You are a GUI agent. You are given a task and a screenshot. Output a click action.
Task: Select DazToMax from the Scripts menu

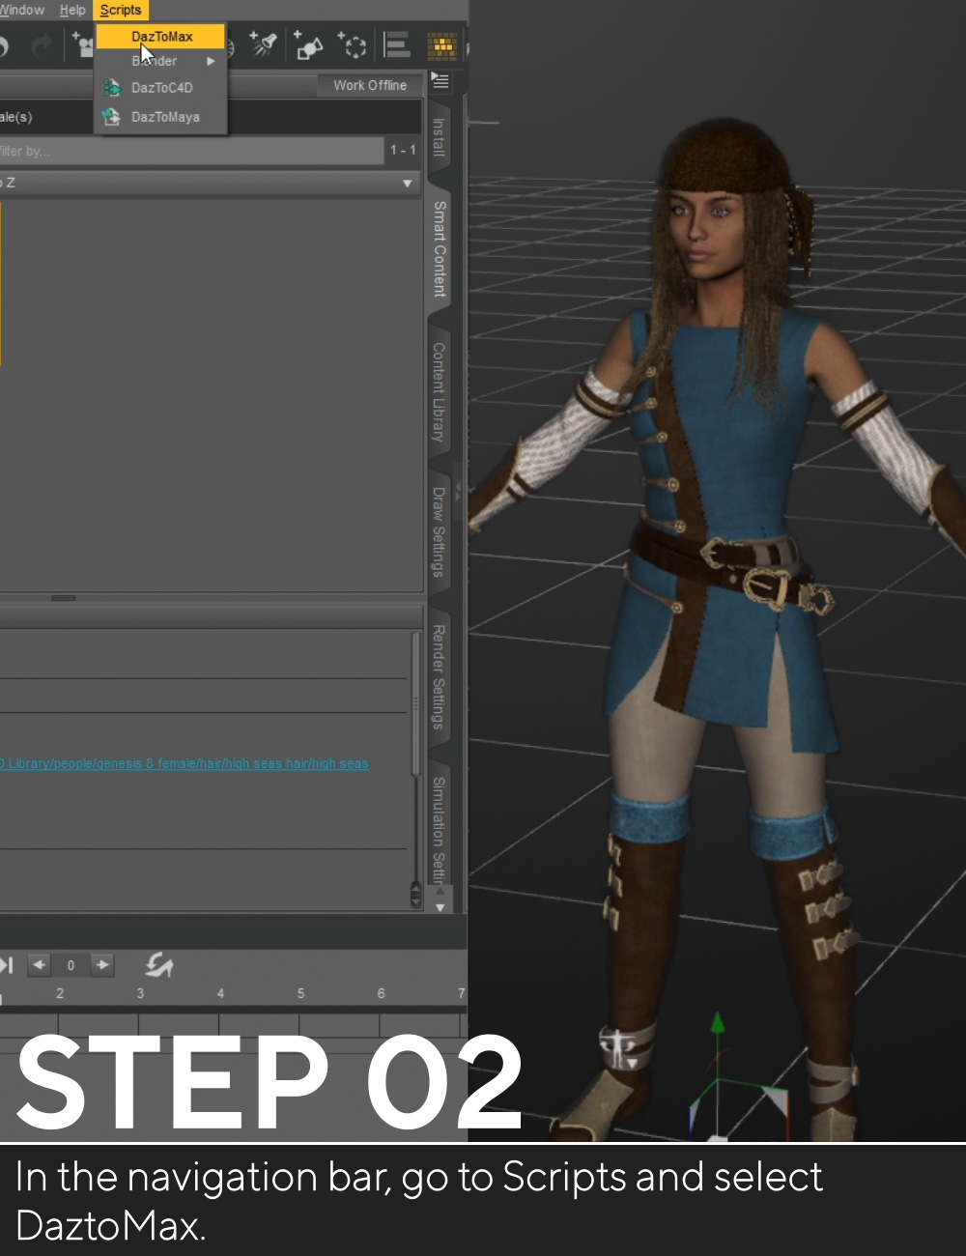click(161, 37)
